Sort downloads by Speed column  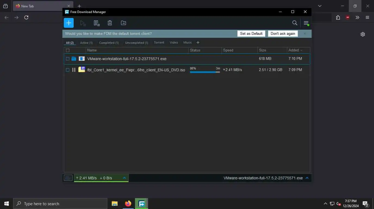tap(239, 50)
